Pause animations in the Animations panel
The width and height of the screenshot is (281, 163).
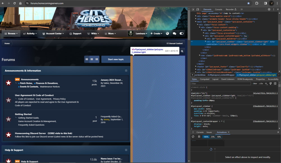point(199,137)
